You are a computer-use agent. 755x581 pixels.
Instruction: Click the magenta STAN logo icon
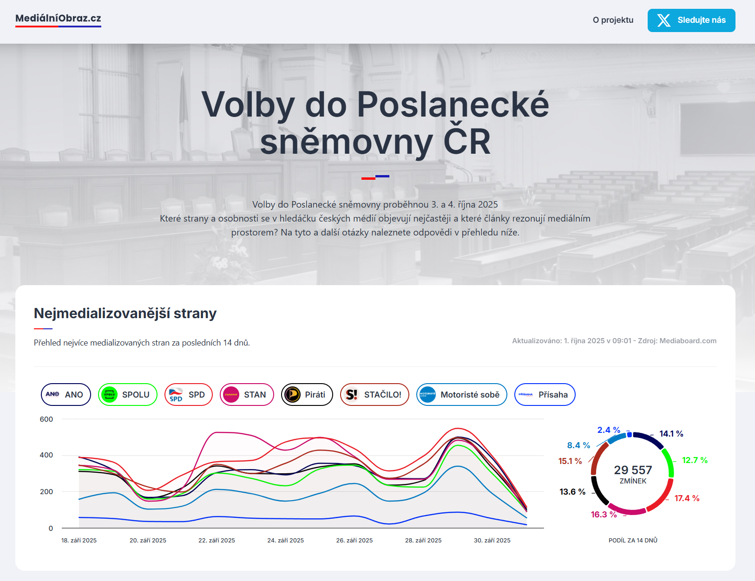click(x=231, y=395)
